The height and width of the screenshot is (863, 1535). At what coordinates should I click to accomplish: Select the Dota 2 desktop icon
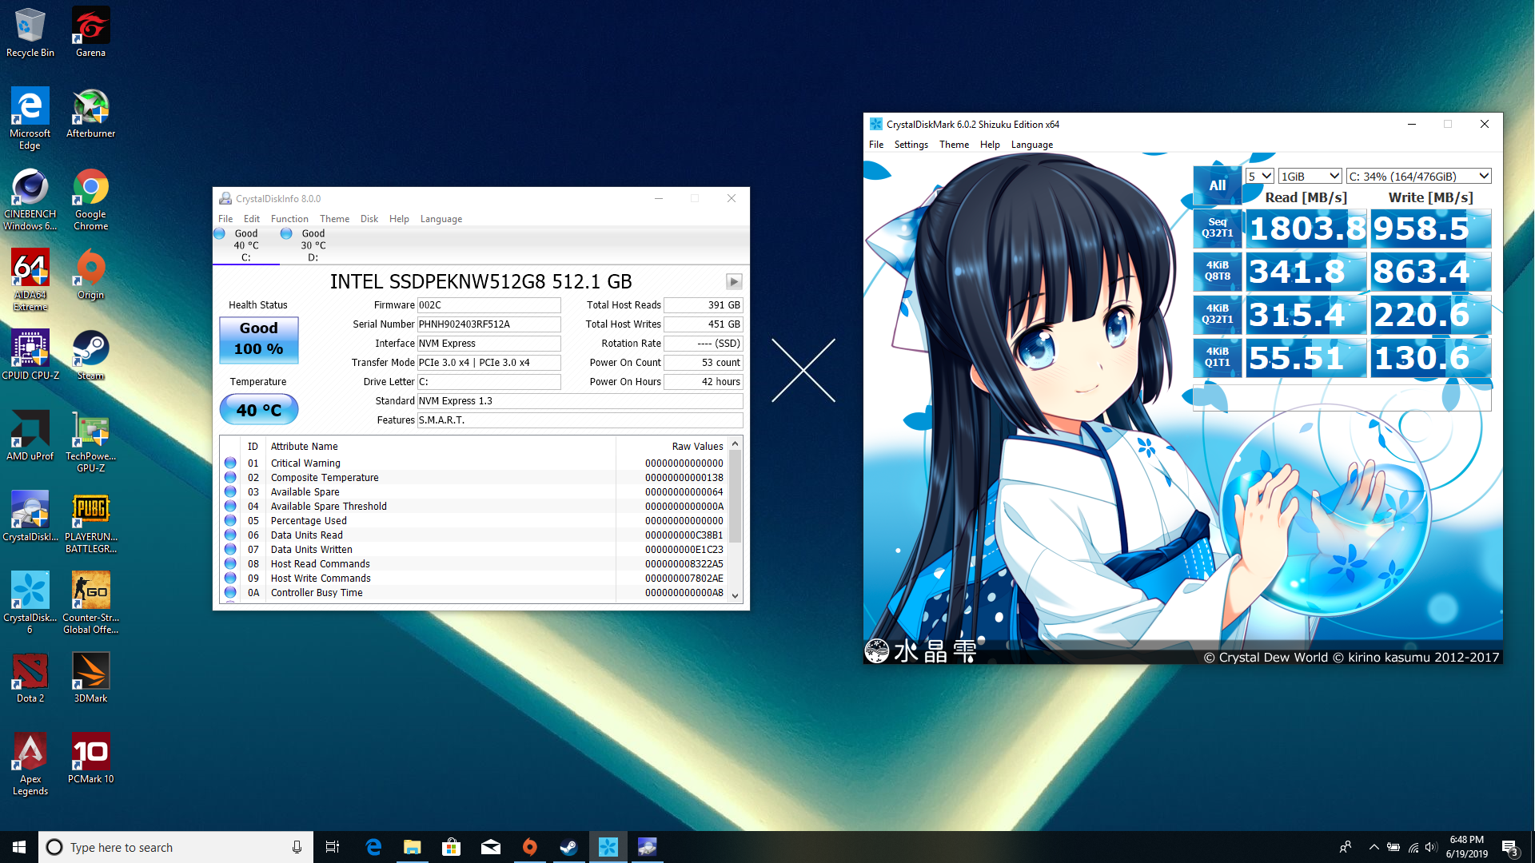point(30,678)
